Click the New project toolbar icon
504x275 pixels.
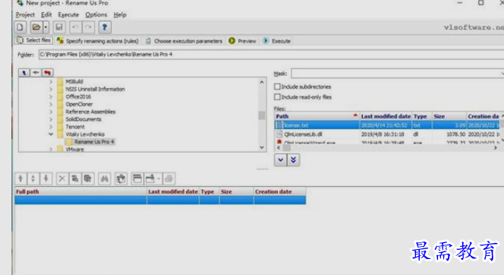(x=20, y=27)
